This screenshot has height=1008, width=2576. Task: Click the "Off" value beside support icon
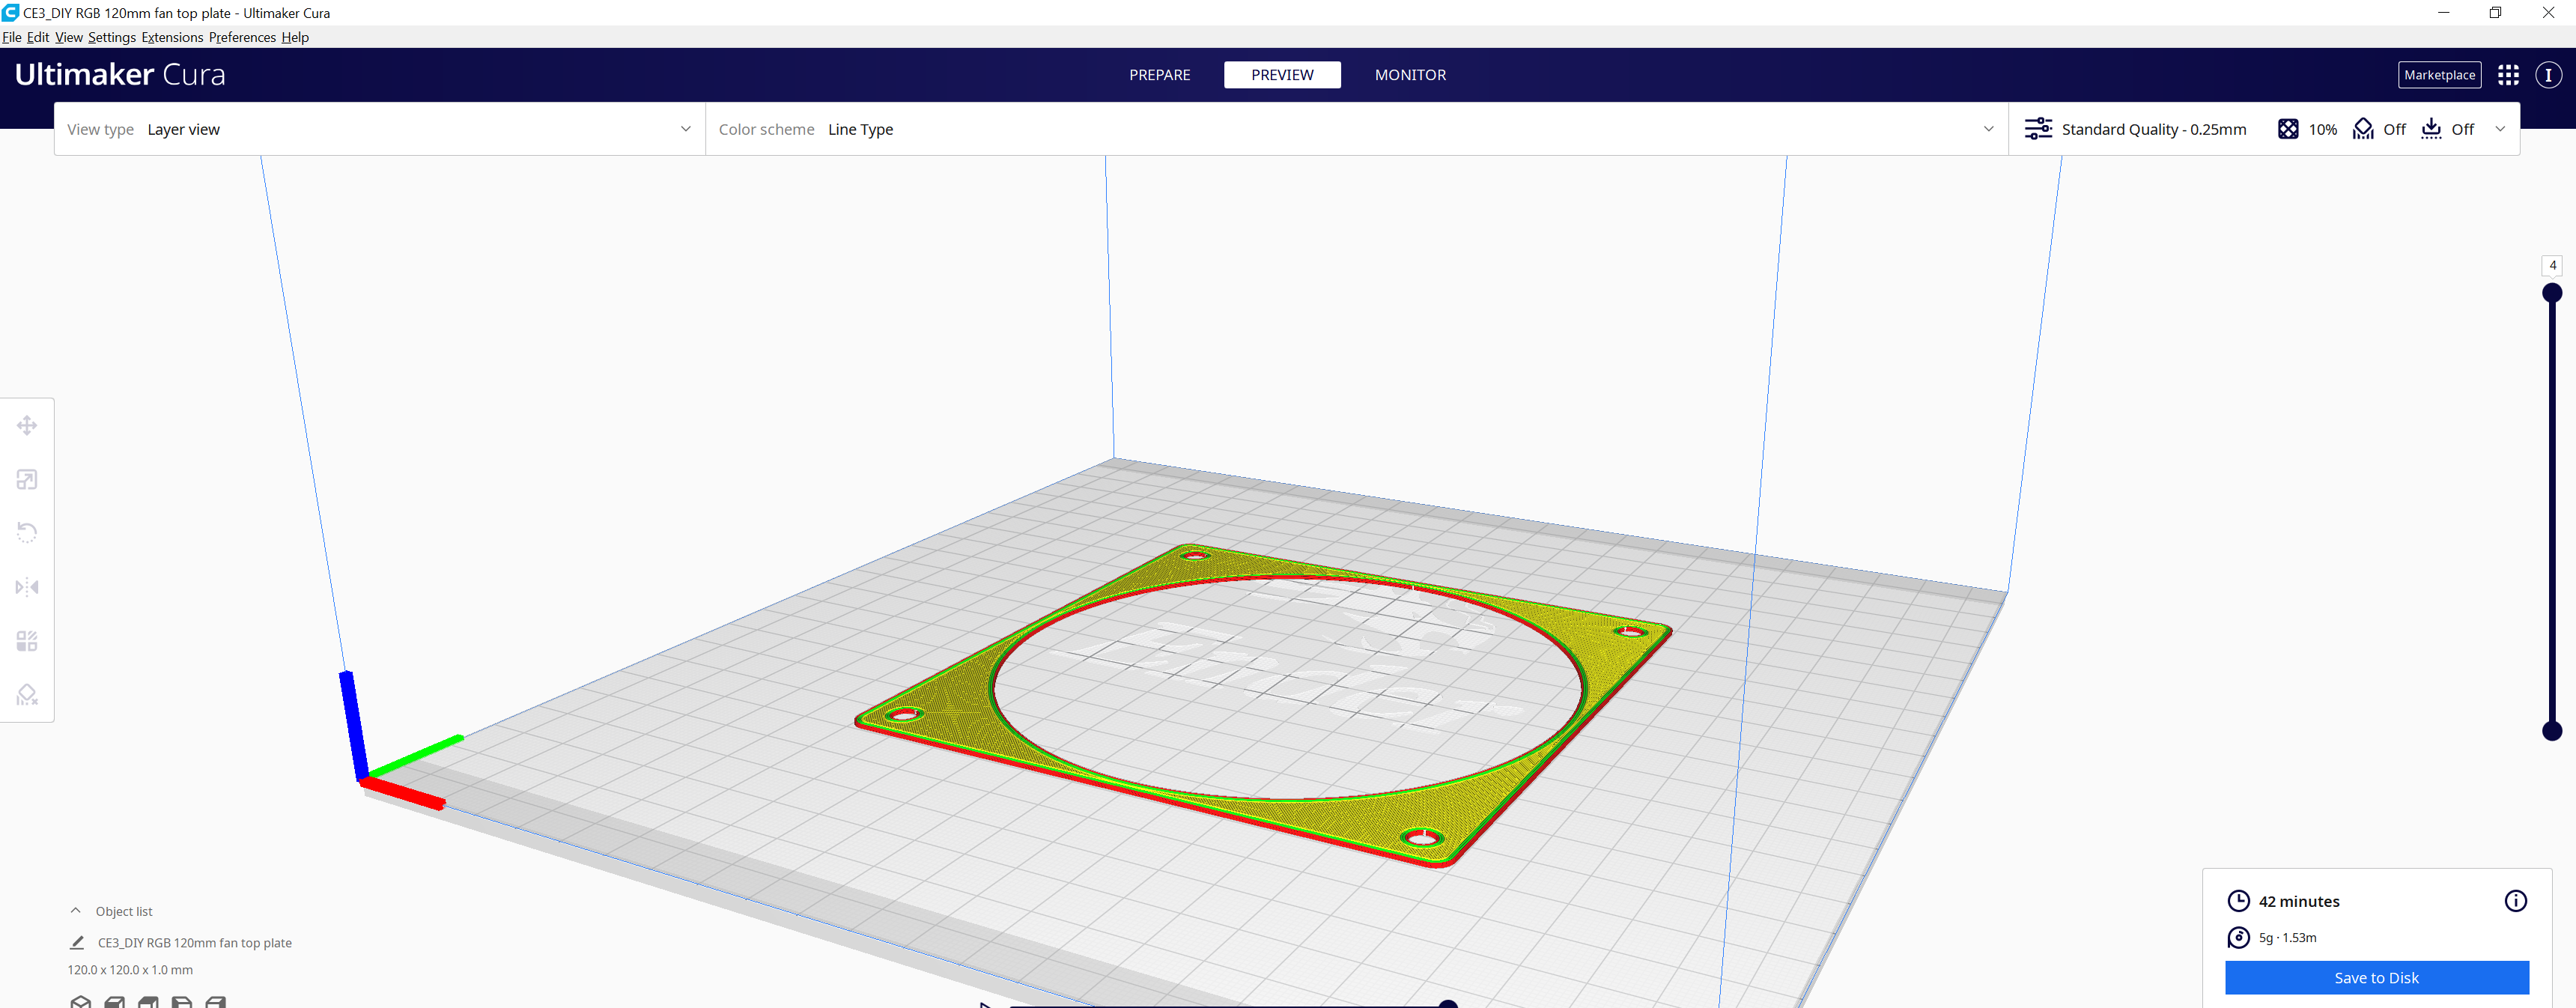2394,129
